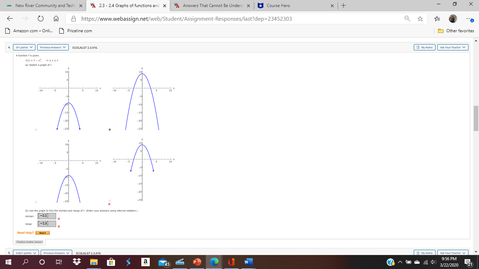This screenshot has width=479, height=269.
Task: Expand the 0/1 points dropdown
Action: 24,47
